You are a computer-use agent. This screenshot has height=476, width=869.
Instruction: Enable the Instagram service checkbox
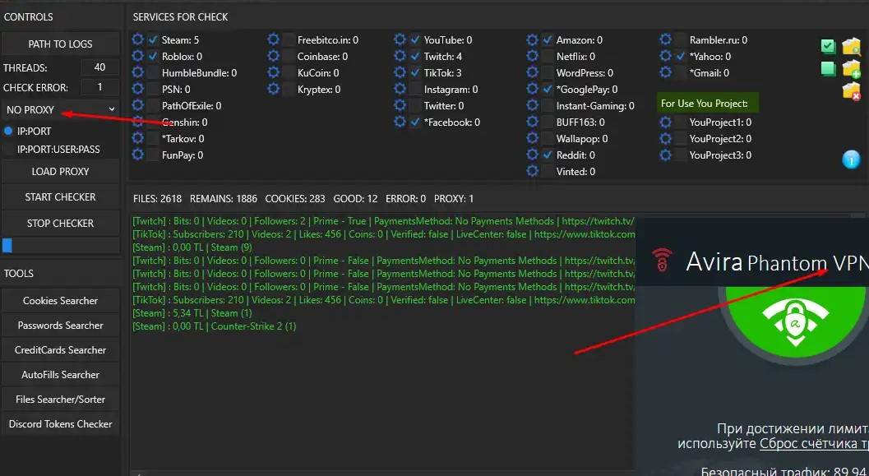[415, 90]
